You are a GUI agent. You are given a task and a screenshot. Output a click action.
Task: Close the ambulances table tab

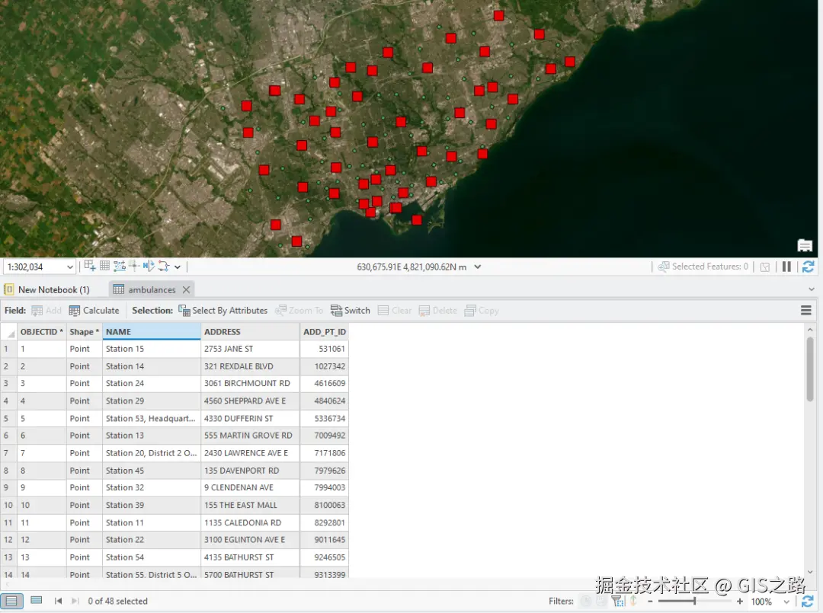pos(186,289)
